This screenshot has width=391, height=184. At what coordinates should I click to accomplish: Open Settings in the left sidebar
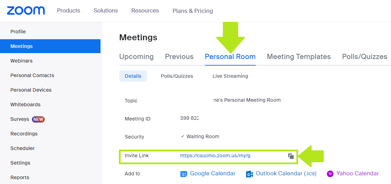click(x=20, y=163)
